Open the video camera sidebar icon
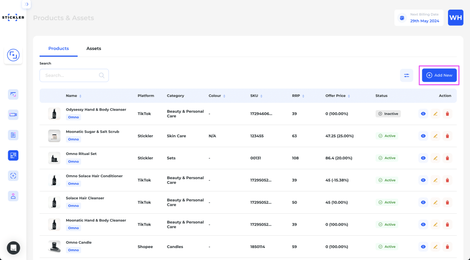Viewport: 470px width, 260px height. click(x=13, y=115)
